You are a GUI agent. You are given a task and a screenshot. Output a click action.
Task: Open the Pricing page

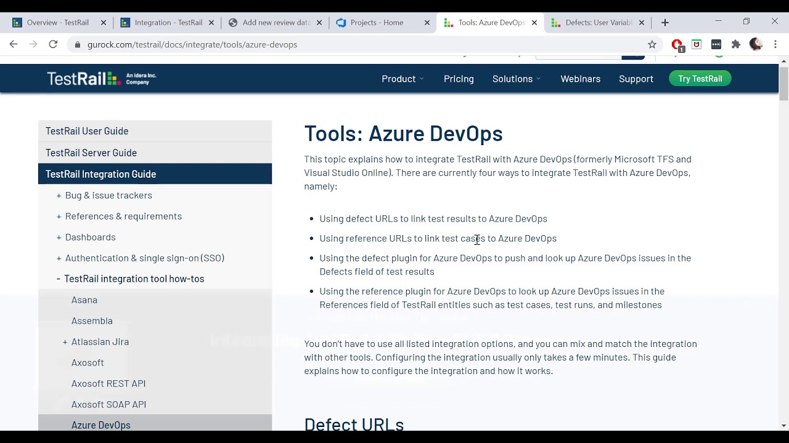(x=459, y=79)
